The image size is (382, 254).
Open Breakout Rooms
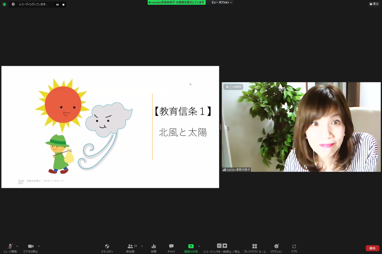point(254,247)
